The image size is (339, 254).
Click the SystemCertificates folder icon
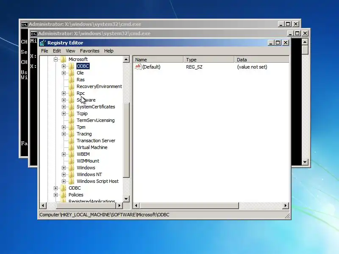[72, 107]
